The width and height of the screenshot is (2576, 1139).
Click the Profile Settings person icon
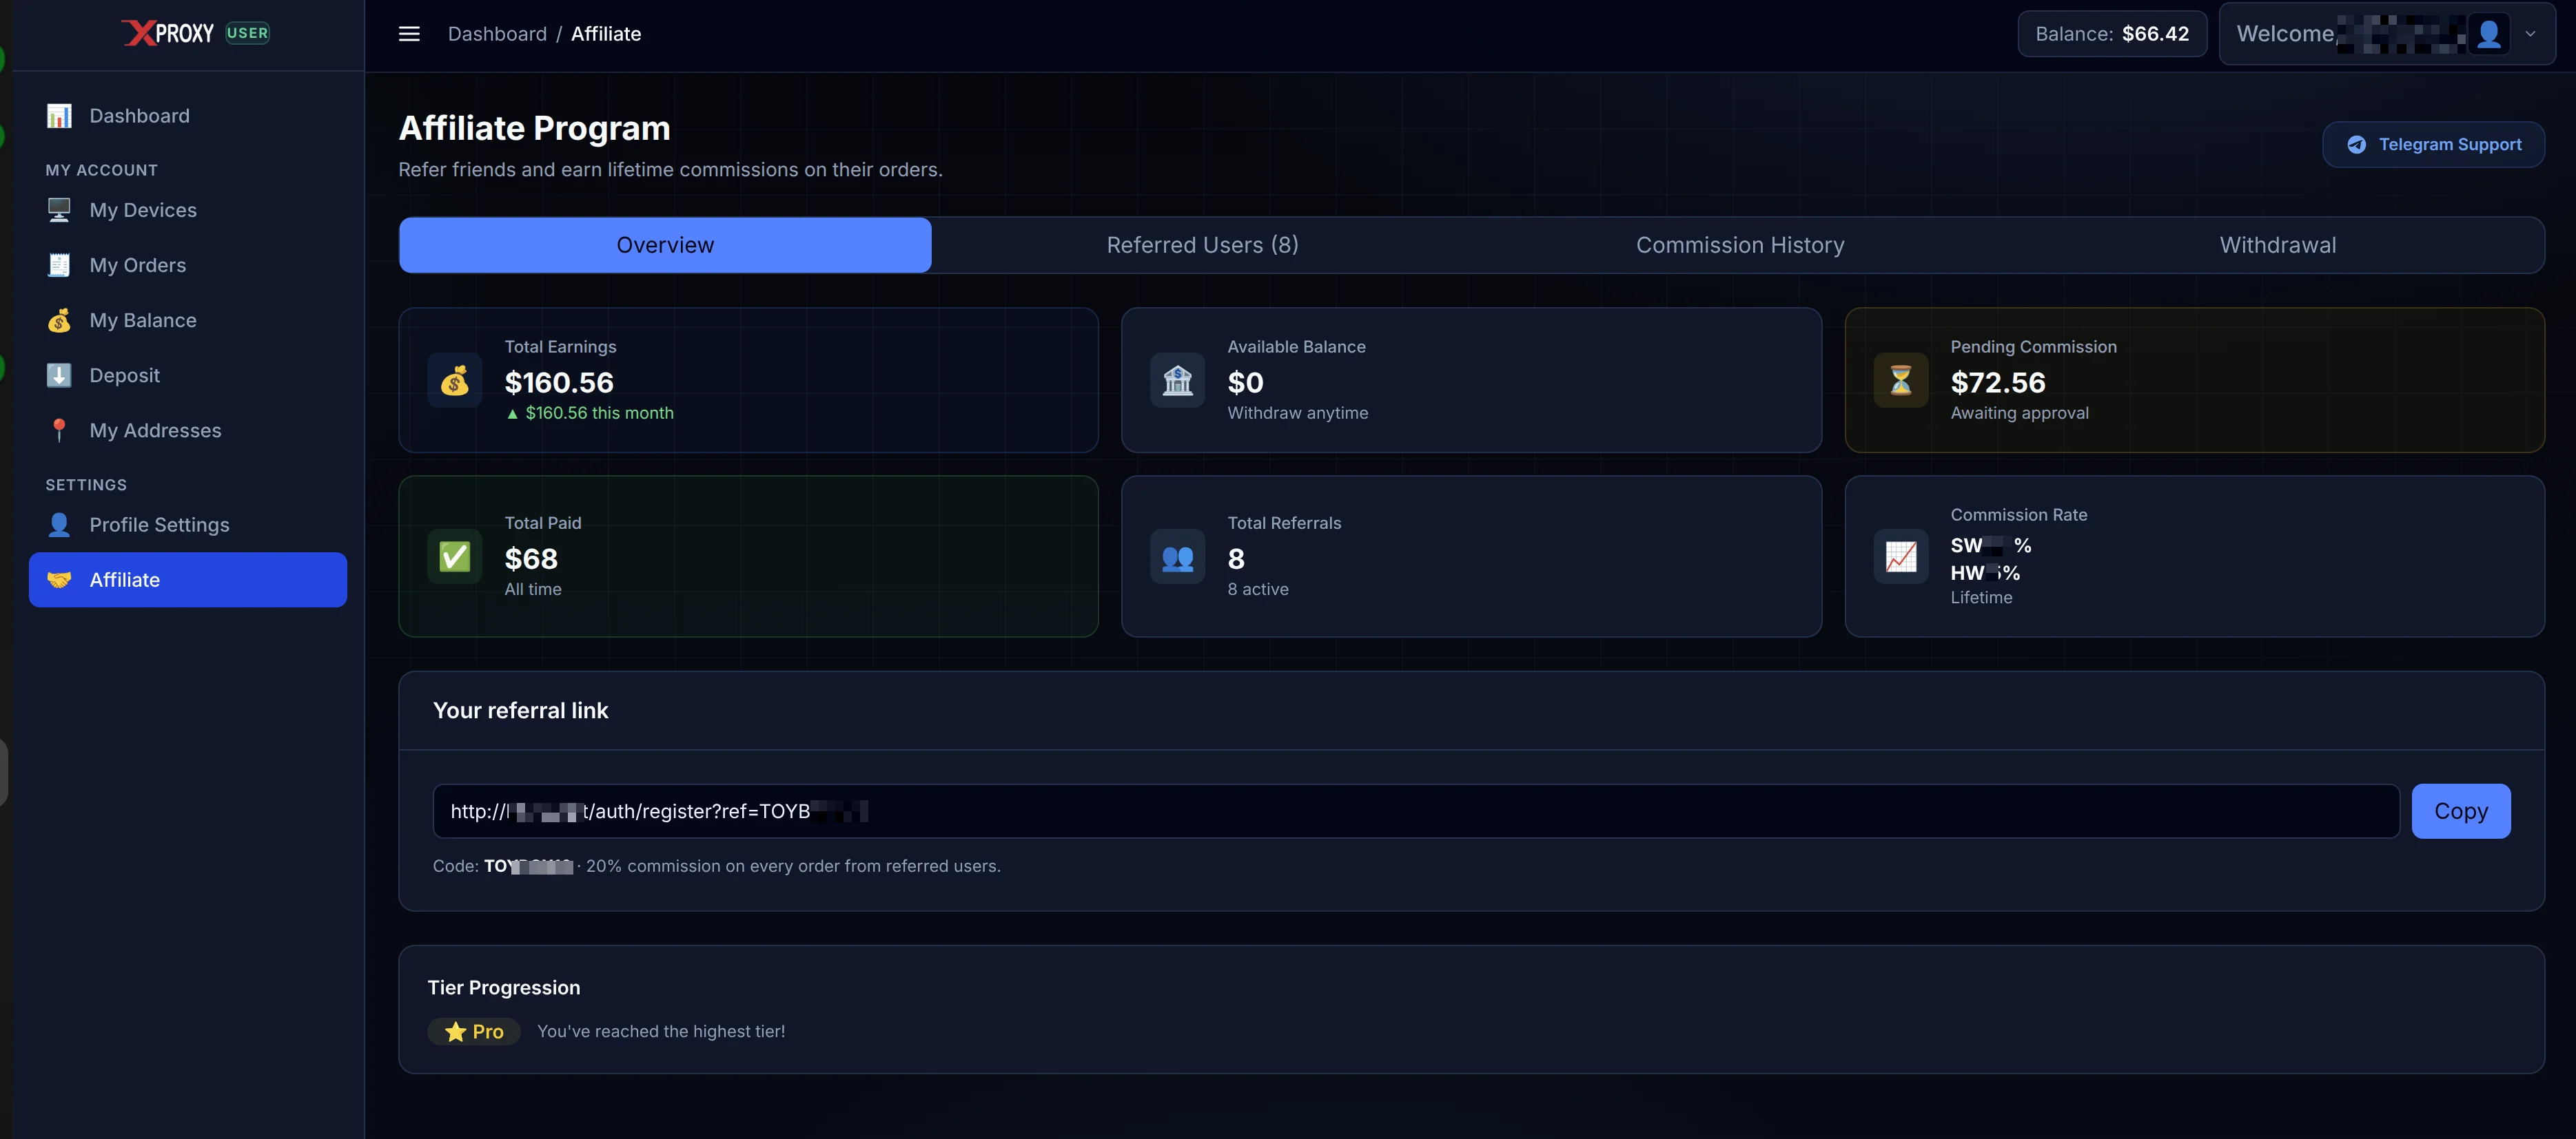[59, 525]
